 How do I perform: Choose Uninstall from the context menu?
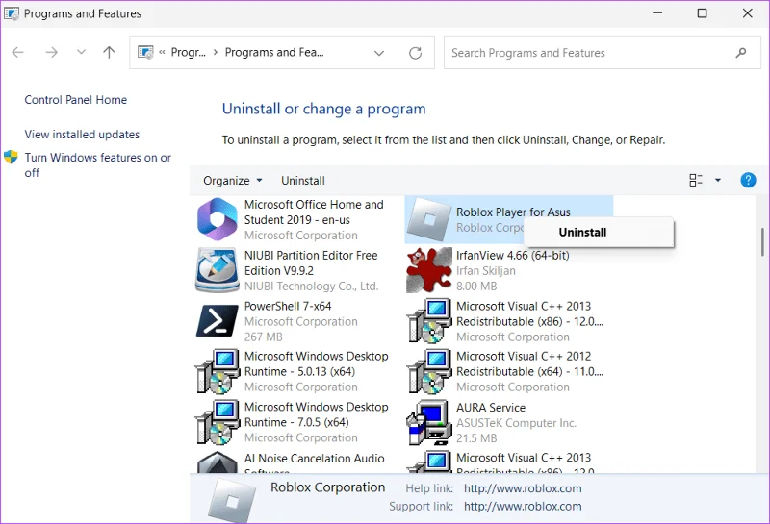pyautogui.click(x=599, y=232)
